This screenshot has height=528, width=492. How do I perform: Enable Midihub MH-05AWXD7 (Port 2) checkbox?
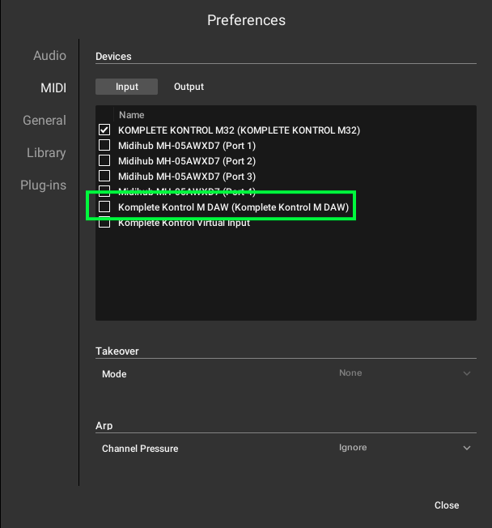coord(104,160)
